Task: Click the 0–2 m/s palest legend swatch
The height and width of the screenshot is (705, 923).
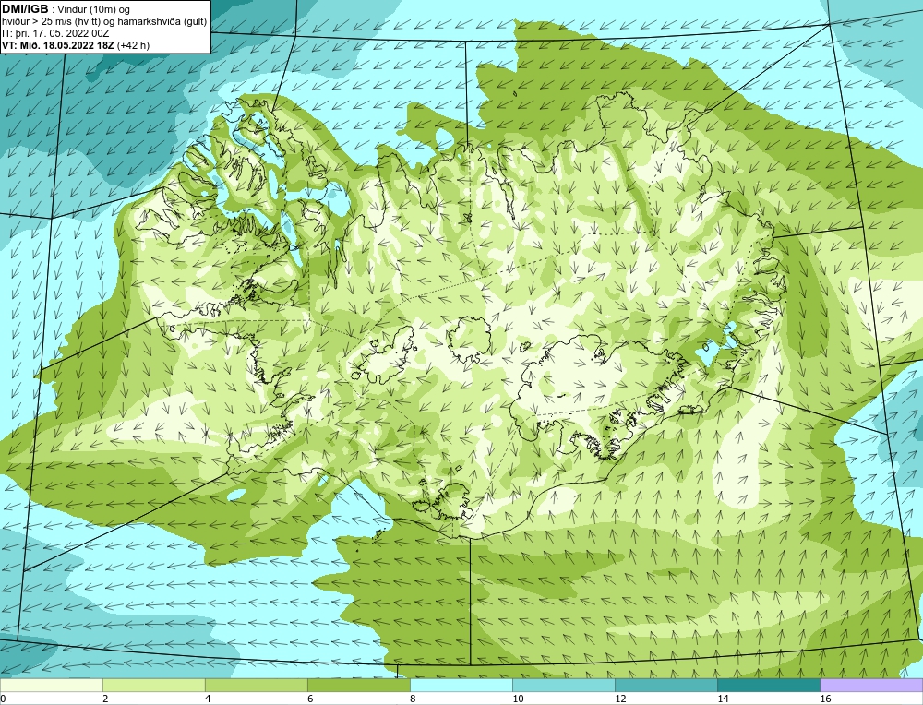Action: pos(51,685)
